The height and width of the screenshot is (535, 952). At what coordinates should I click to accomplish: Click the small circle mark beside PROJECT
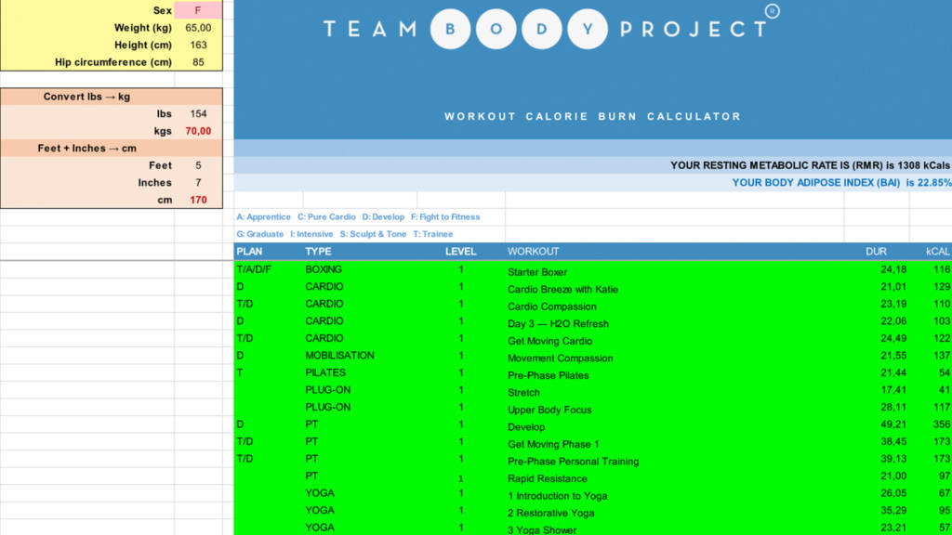click(771, 12)
